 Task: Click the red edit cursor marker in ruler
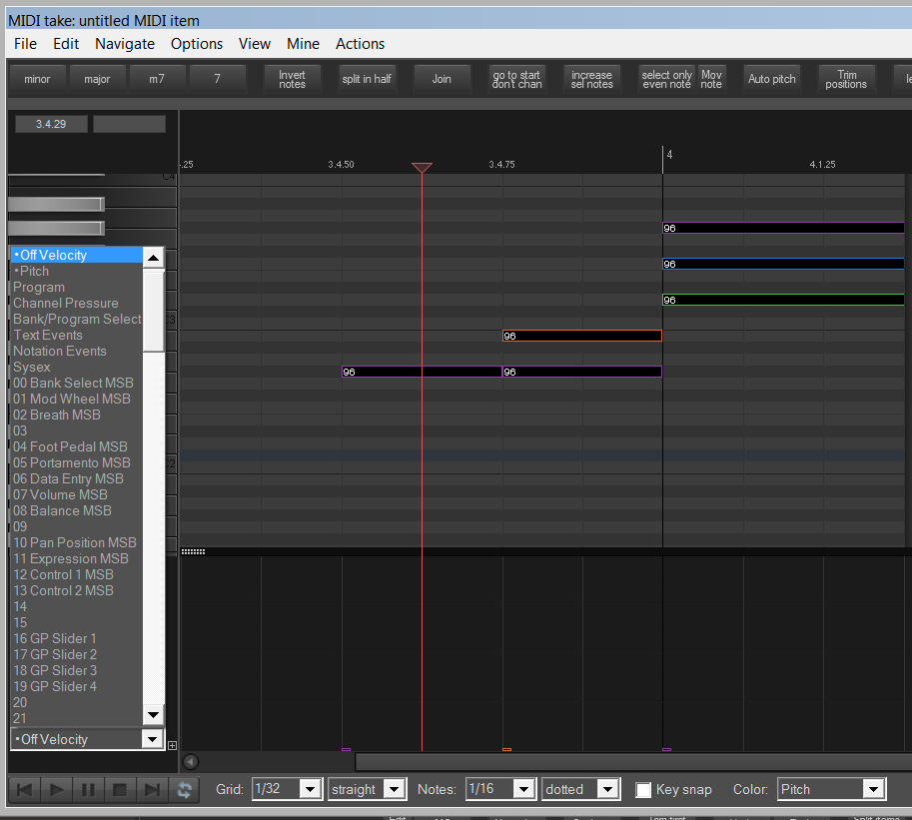422,168
